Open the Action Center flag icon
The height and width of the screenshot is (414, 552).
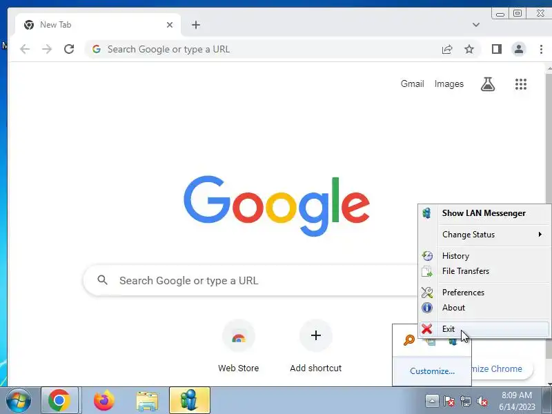point(449,401)
